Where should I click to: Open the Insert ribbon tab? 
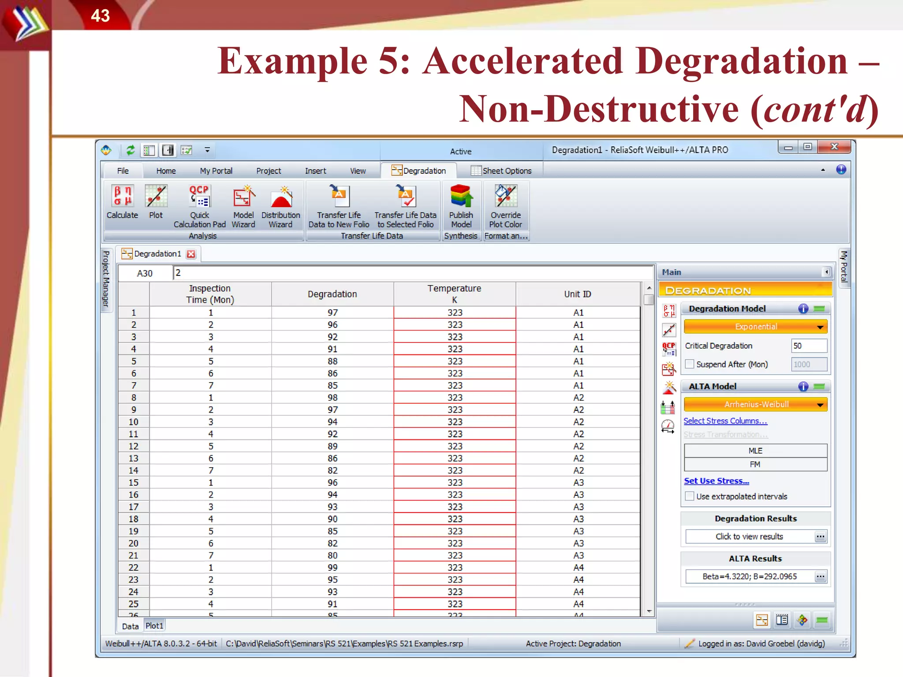click(x=316, y=171)
